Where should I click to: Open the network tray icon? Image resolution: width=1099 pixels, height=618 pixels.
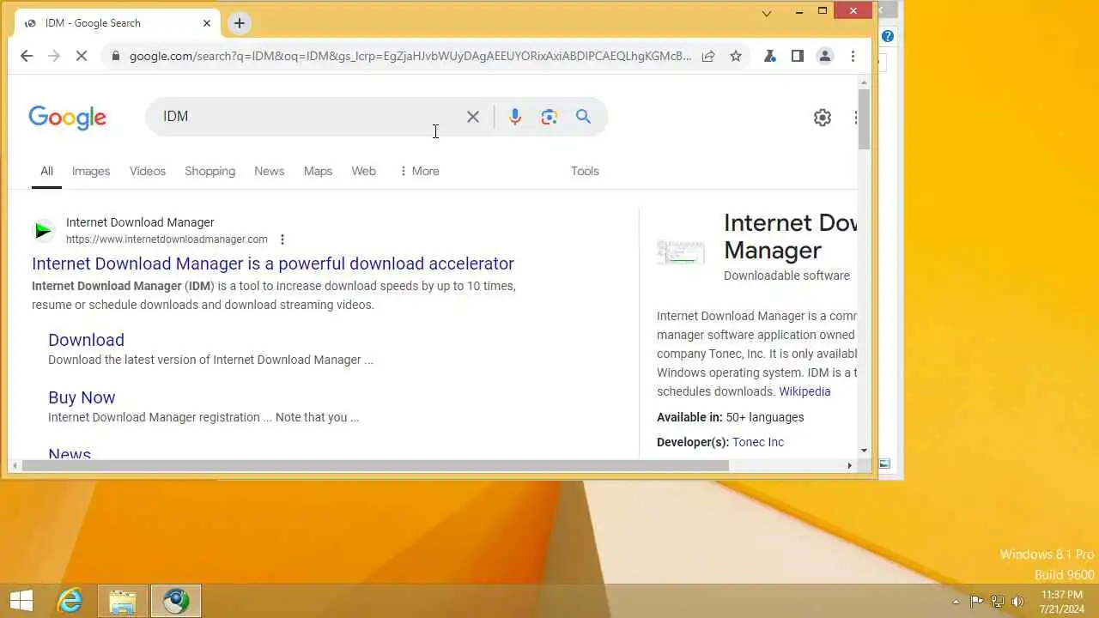tap(997, 602)
